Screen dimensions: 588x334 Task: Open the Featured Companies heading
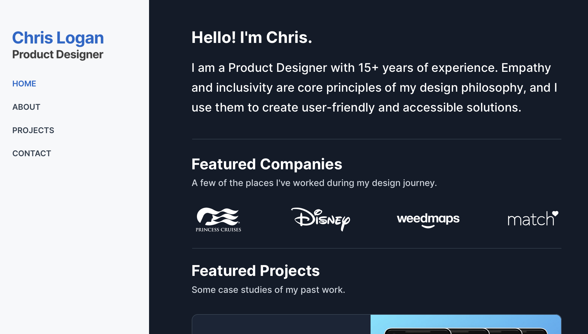tap(267, 164)
